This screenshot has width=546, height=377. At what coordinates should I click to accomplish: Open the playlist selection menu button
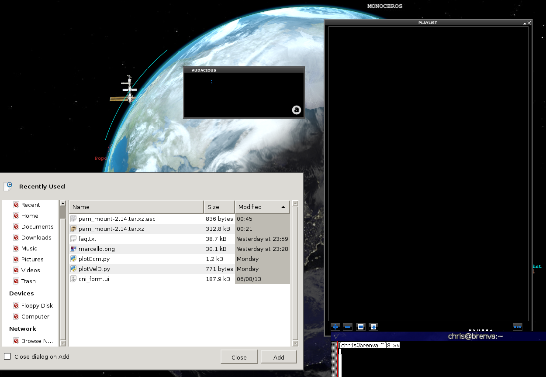361,327
